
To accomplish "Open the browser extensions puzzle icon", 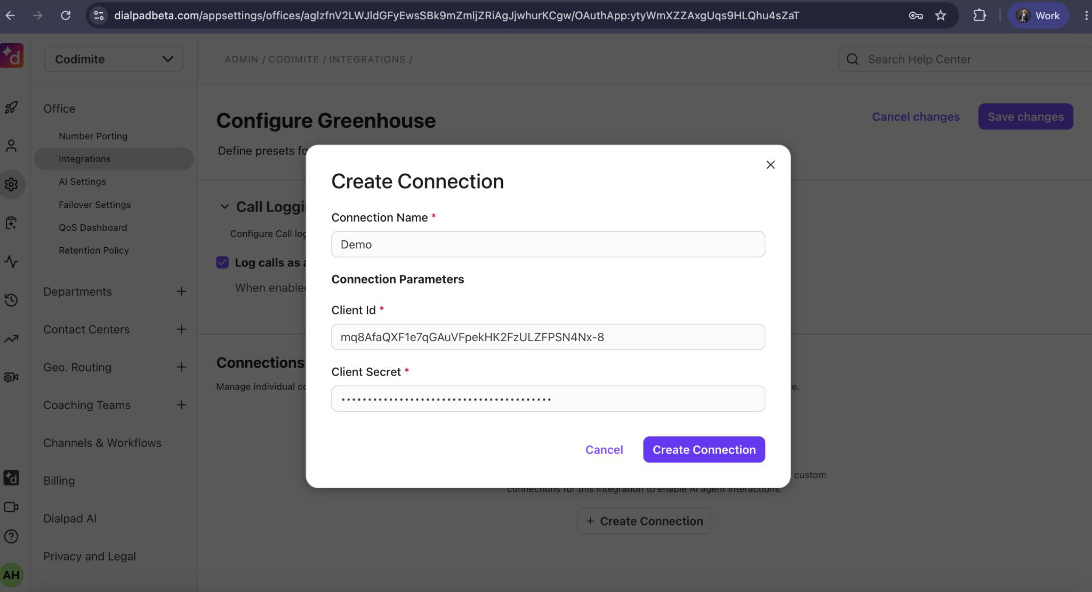I will tap(979, 15).
